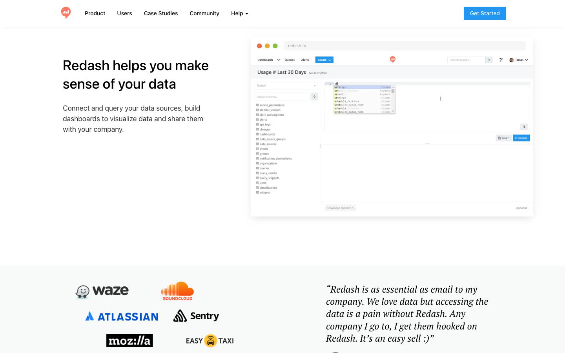
Task: Click the Atlassian logo
Action: [122, 317]
